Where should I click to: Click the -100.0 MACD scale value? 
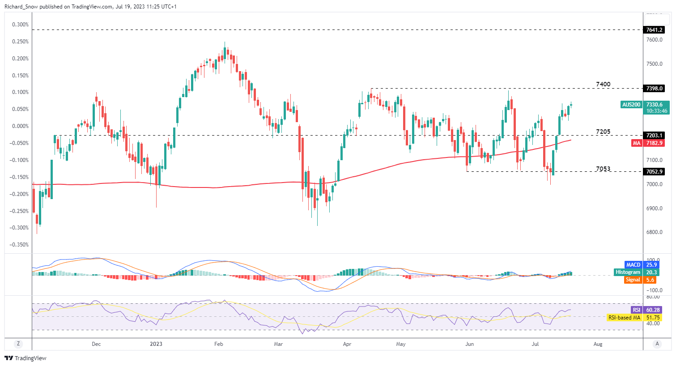655,290
